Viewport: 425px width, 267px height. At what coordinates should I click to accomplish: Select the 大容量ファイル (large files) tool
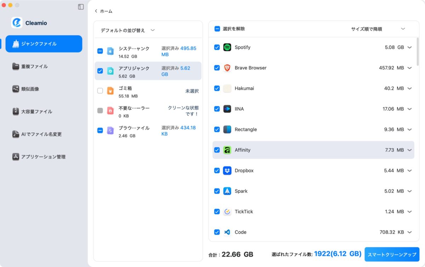click(x=16, y=112)
